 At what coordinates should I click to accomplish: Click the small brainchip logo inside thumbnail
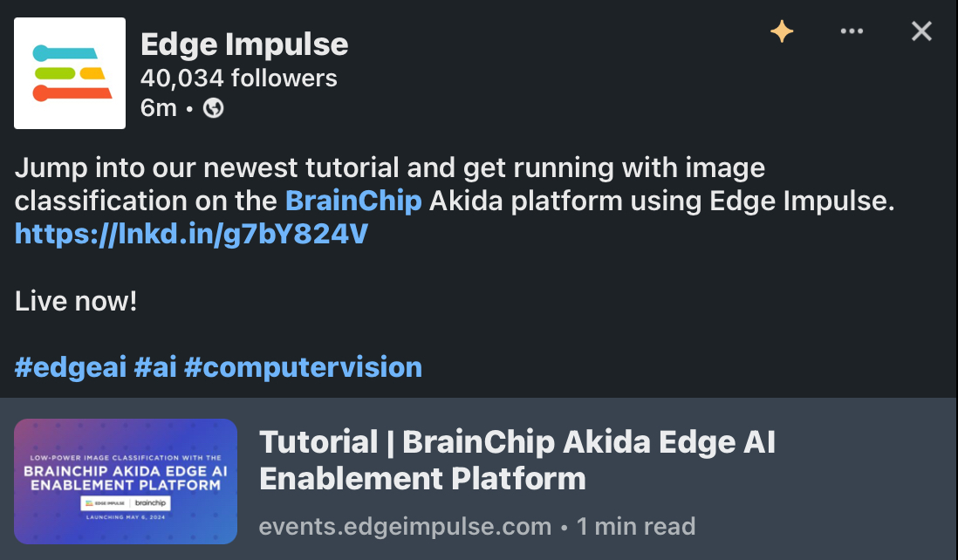pos(150,503)
